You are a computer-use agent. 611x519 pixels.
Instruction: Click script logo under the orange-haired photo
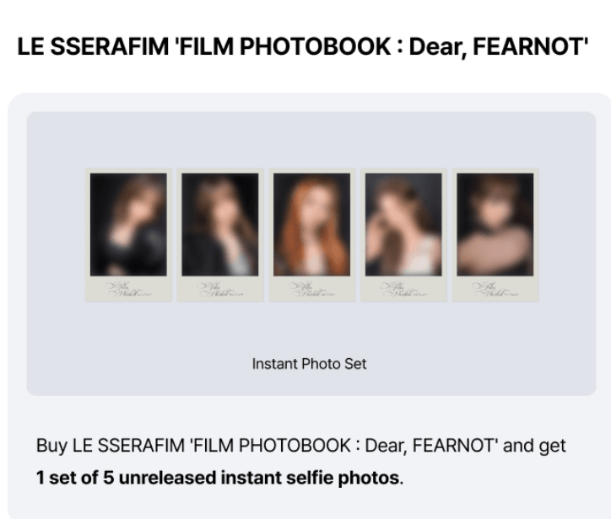tap(311, 290)
